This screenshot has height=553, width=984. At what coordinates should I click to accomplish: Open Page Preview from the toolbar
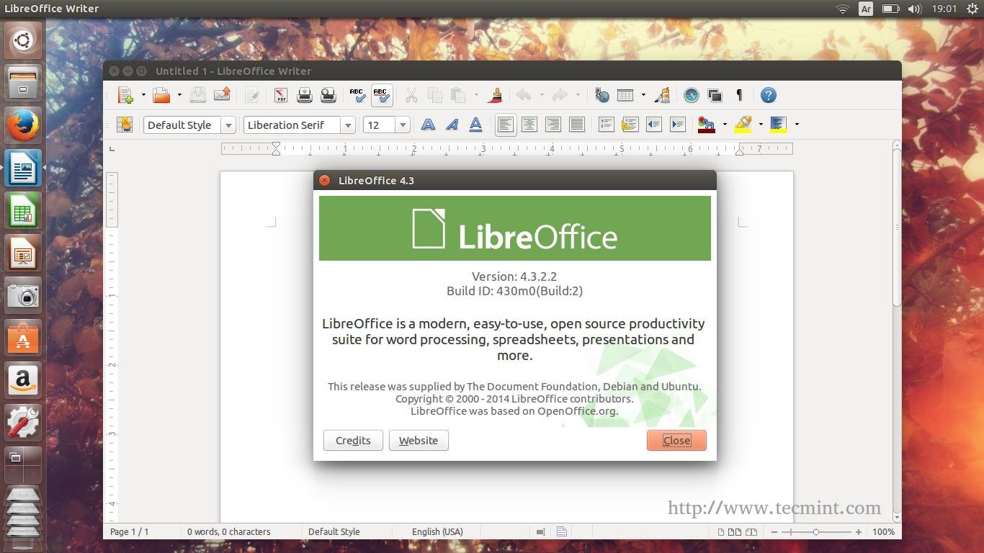click(x=328, y=95)
